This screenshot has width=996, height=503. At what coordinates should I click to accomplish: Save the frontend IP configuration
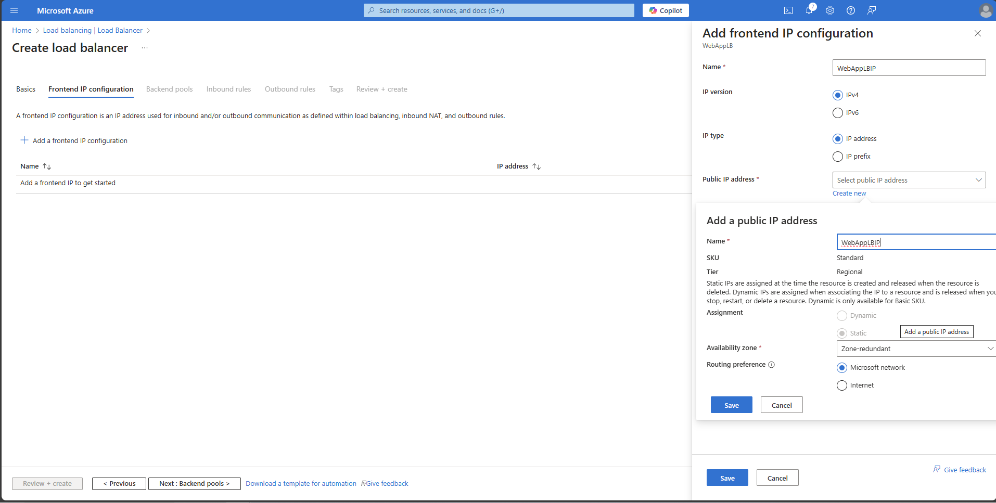[x=727, y=478]
